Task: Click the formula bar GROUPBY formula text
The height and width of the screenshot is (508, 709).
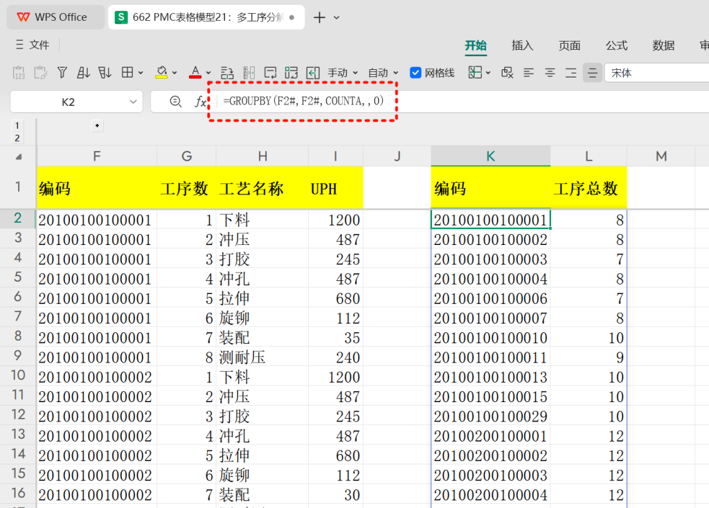Action: coord(303,101)
